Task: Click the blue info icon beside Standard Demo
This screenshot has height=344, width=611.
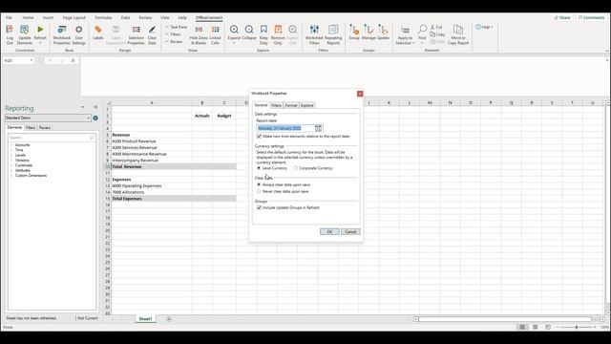Action: tap(95, 118)
